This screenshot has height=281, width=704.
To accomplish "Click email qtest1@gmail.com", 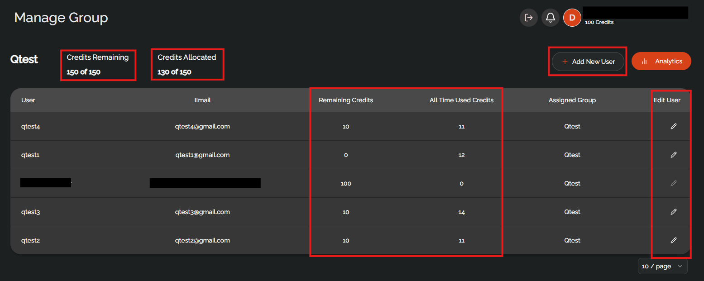I will [202, 155].
